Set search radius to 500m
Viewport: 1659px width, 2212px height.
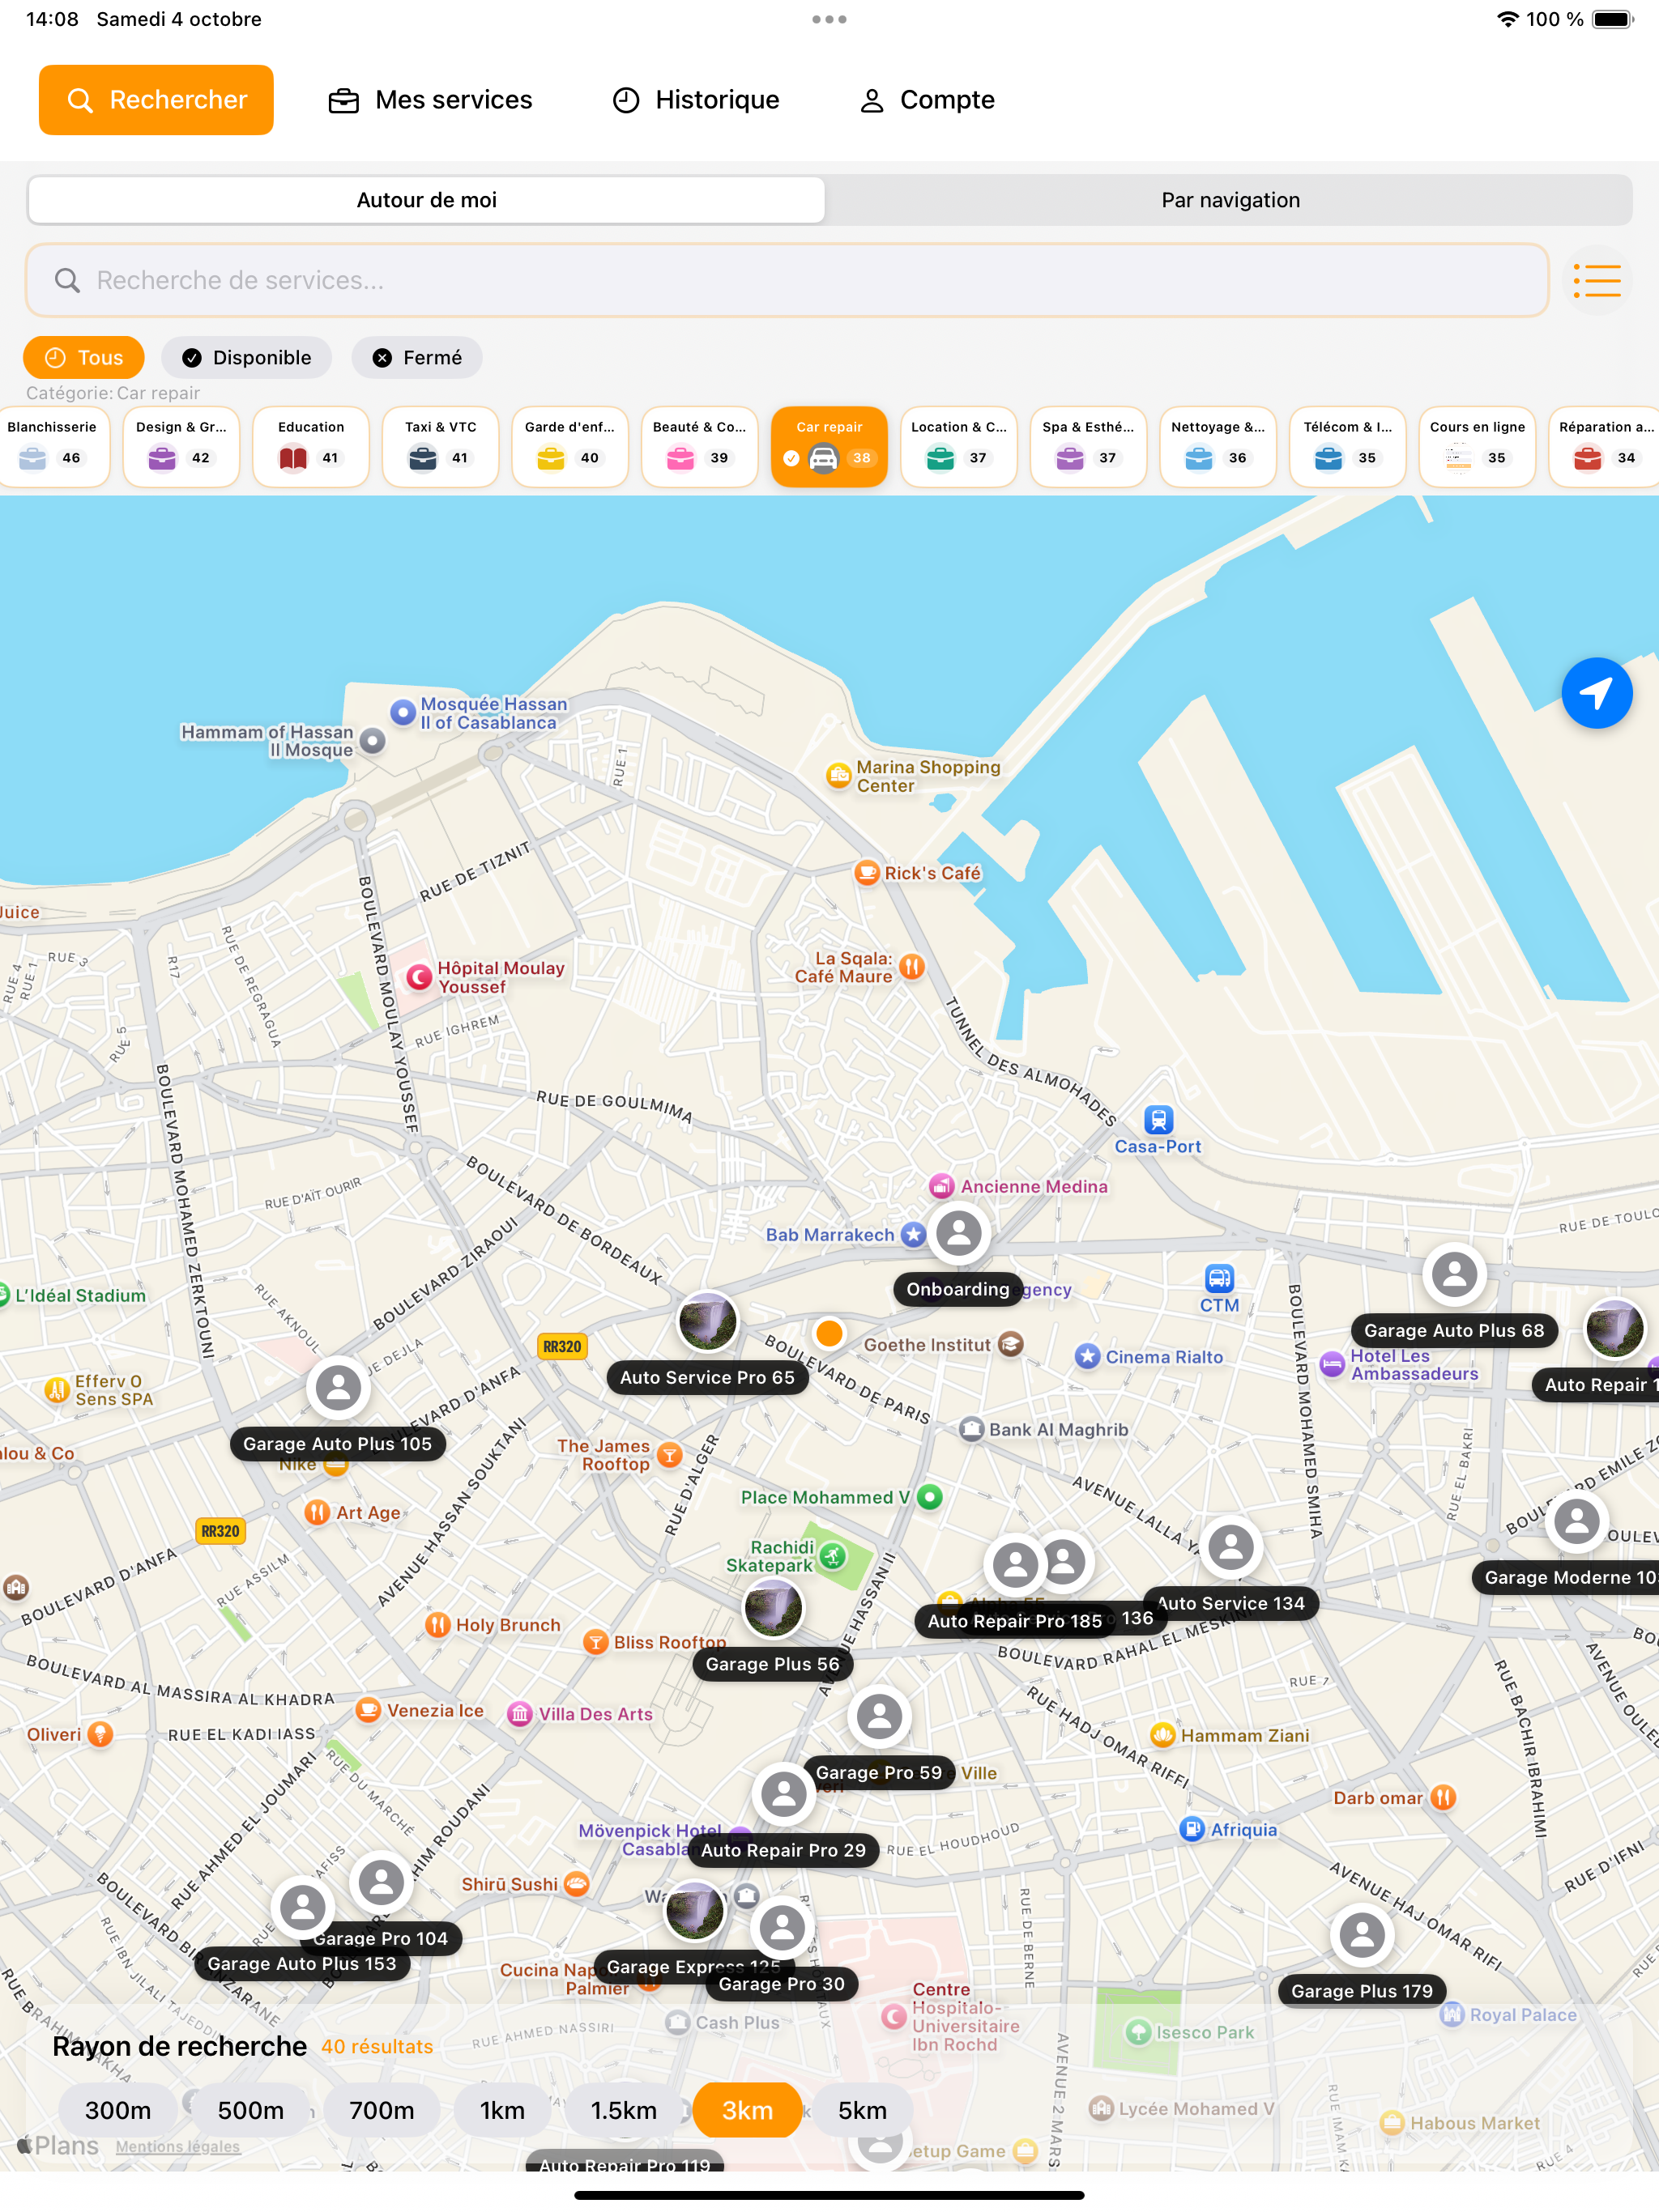(250, 2110)
